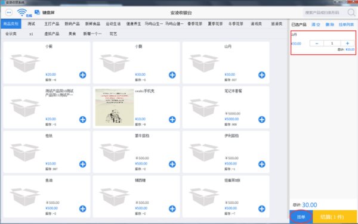The image size is (358, 224).
Task: Click the 总计 30.00 total amount
Action: pyautogui.click(x=305, y=205)
